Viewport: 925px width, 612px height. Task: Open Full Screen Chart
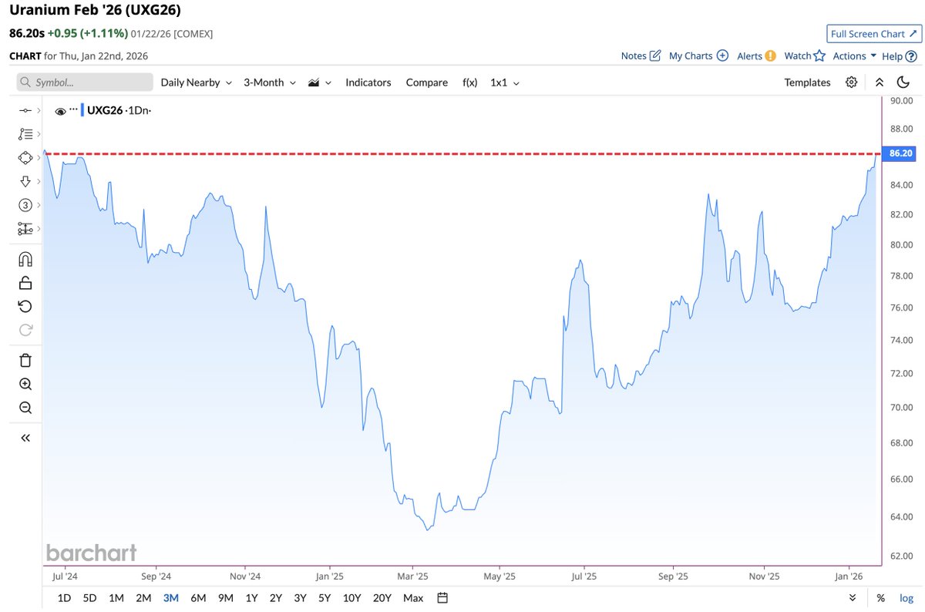pyautogui.click(x=873, y=34)
